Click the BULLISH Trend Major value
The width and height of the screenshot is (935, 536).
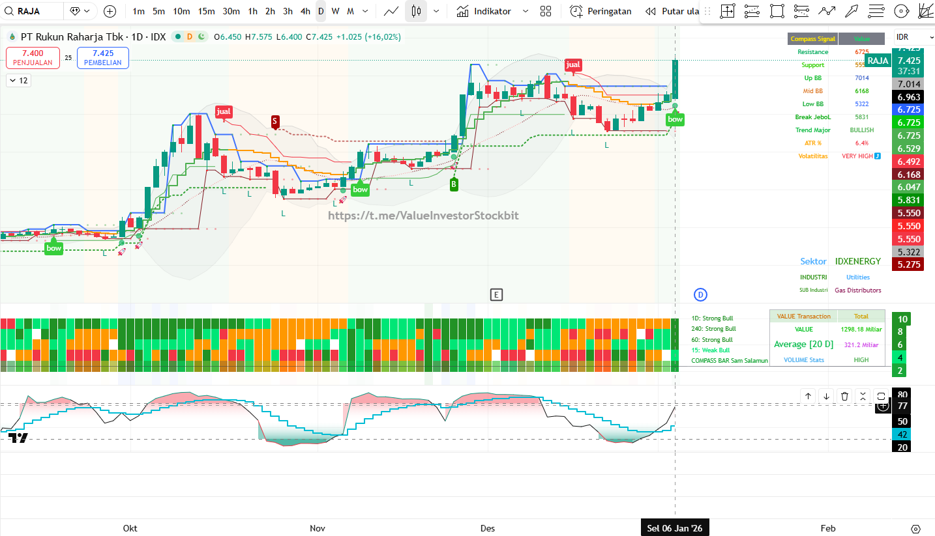(x=862, y=130)
